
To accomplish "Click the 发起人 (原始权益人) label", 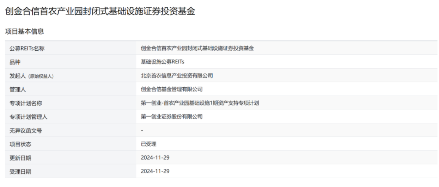I will (x=32, y=76).
